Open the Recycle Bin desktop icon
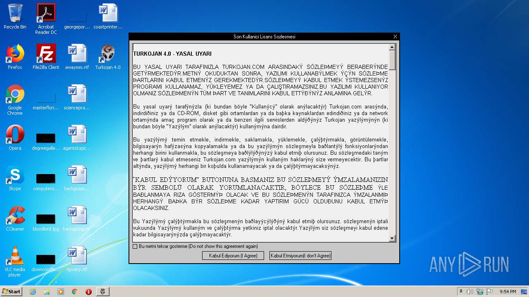 coord(15,17)
